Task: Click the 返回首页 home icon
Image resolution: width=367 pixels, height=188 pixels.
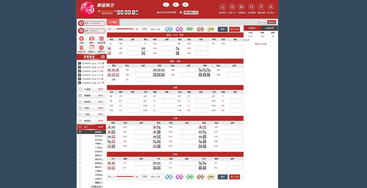Action: point(223,7)
